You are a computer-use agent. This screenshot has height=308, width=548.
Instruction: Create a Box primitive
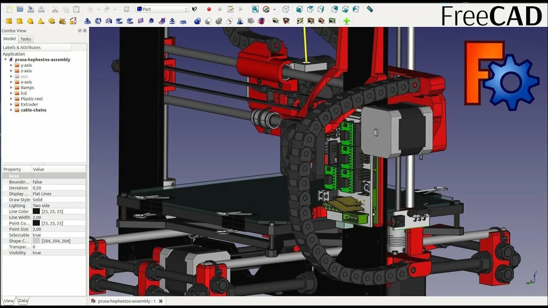click(x=9, y=21)
